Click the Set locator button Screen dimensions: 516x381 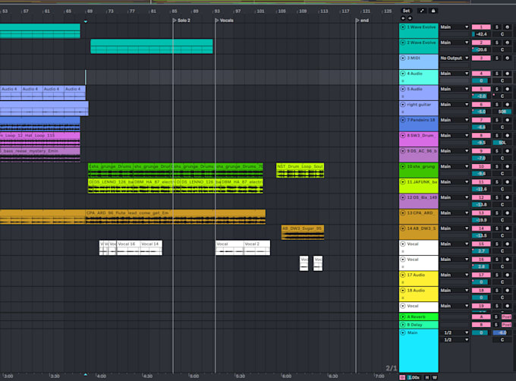point(407,11)
